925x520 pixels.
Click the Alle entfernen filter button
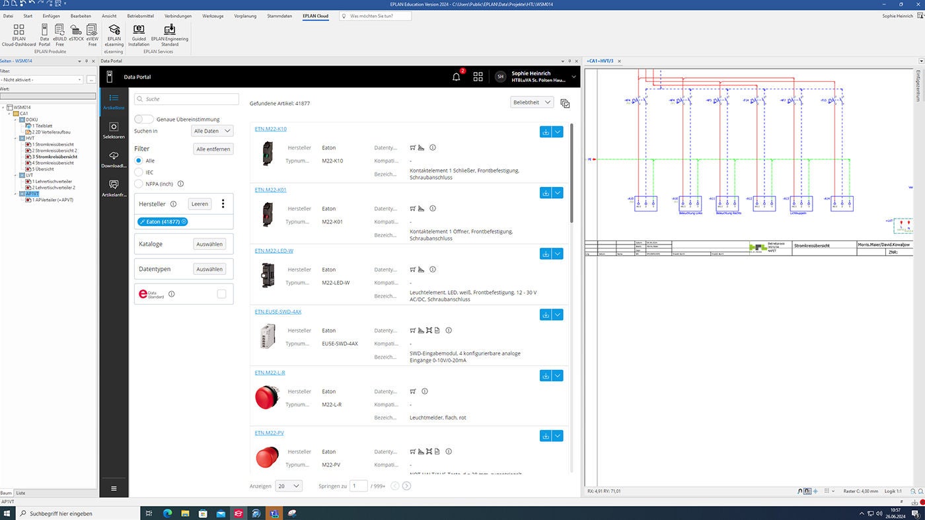pos(213,149)
